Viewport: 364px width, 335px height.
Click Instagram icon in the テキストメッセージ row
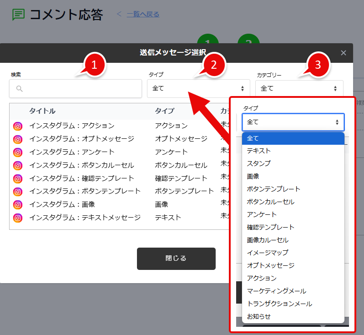tap(18, 218)
